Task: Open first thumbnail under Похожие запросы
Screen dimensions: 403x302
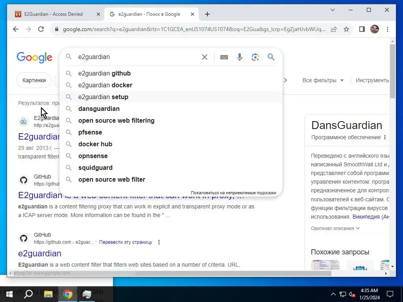Action: click(x=325, y=265)
